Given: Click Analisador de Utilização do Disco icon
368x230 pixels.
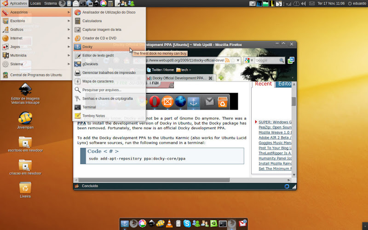Looking at the screenshot, I should (77, 12).
